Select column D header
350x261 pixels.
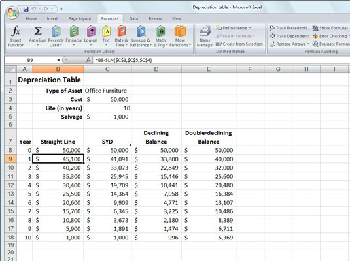click(x=156, y=69)
